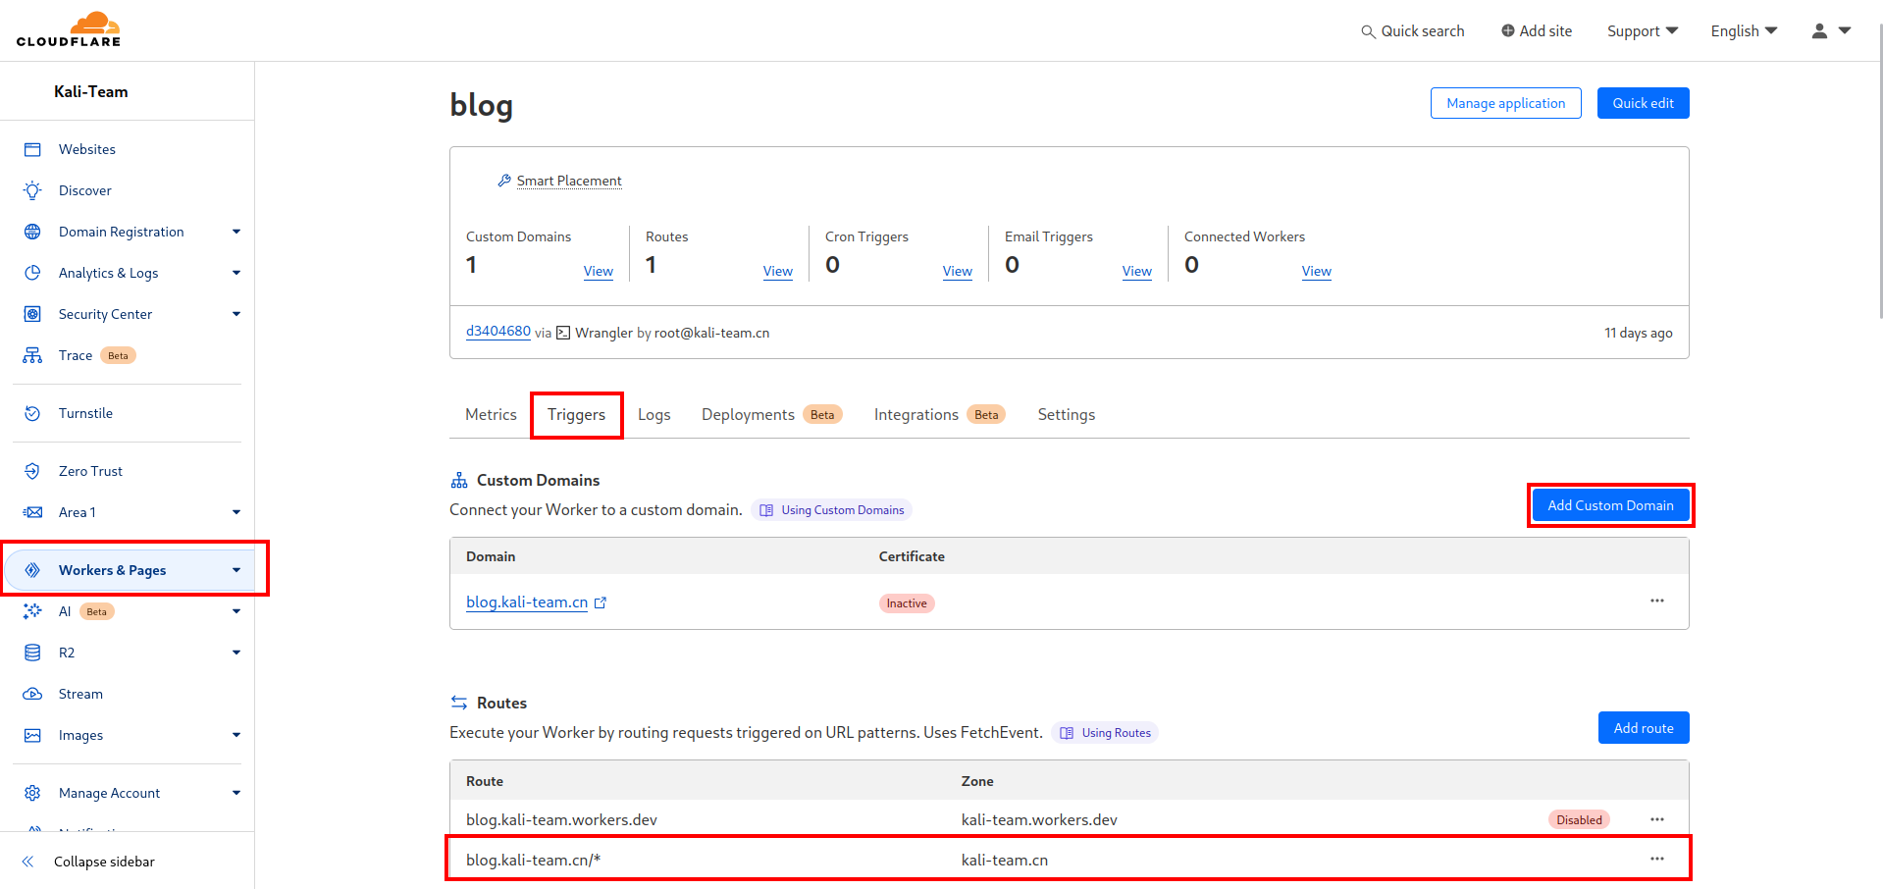Expand the AI menu arrow

(236, 611)
